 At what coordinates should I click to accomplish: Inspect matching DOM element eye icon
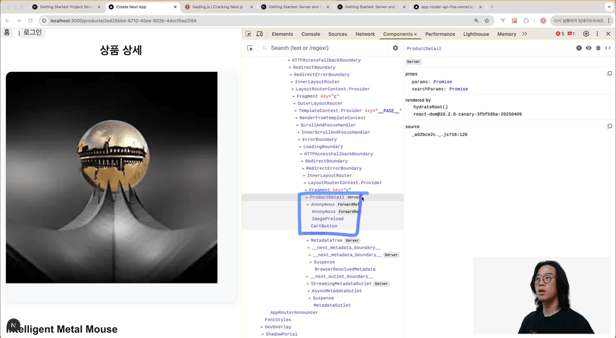pos(588,48)
